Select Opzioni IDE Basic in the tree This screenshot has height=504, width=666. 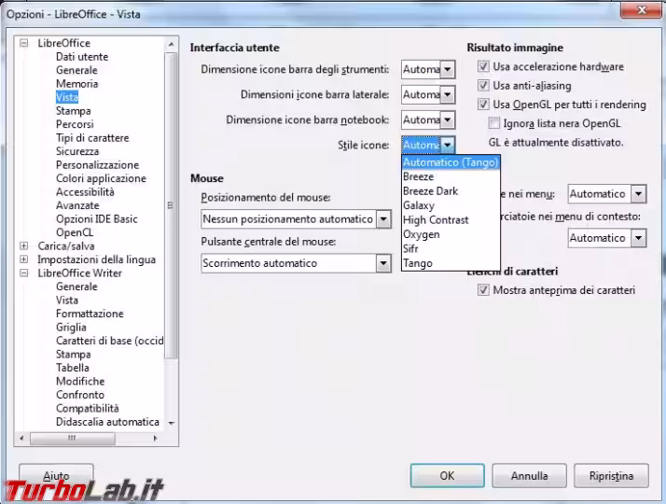[x=97, y=218]
